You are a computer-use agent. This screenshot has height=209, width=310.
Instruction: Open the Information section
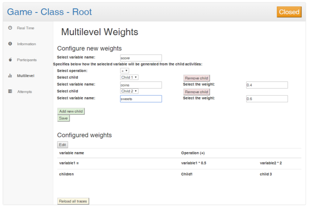point(27,44)
